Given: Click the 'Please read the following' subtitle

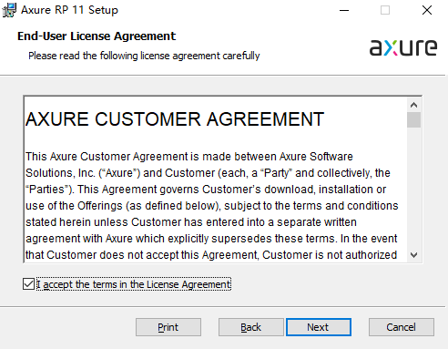Looking at the screenshot, I should click(144, 56).
